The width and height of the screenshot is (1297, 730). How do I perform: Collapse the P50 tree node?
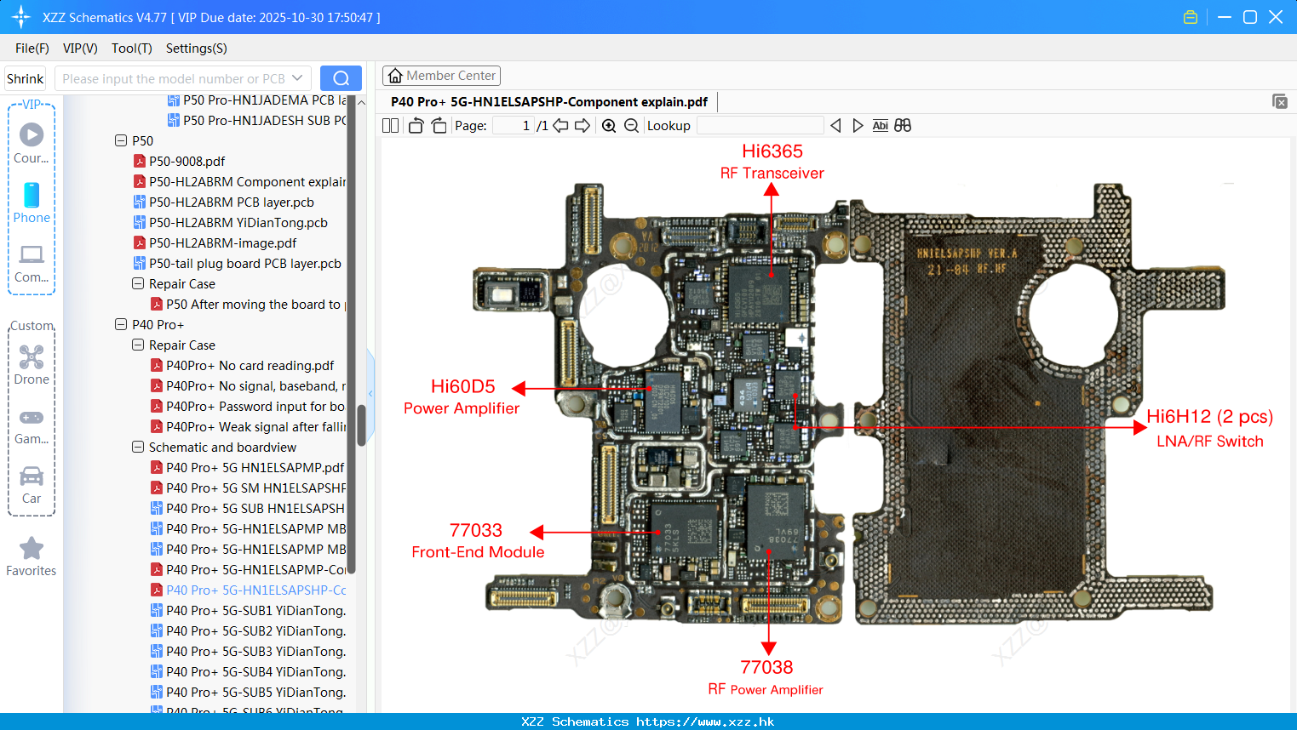coord(121,140)
